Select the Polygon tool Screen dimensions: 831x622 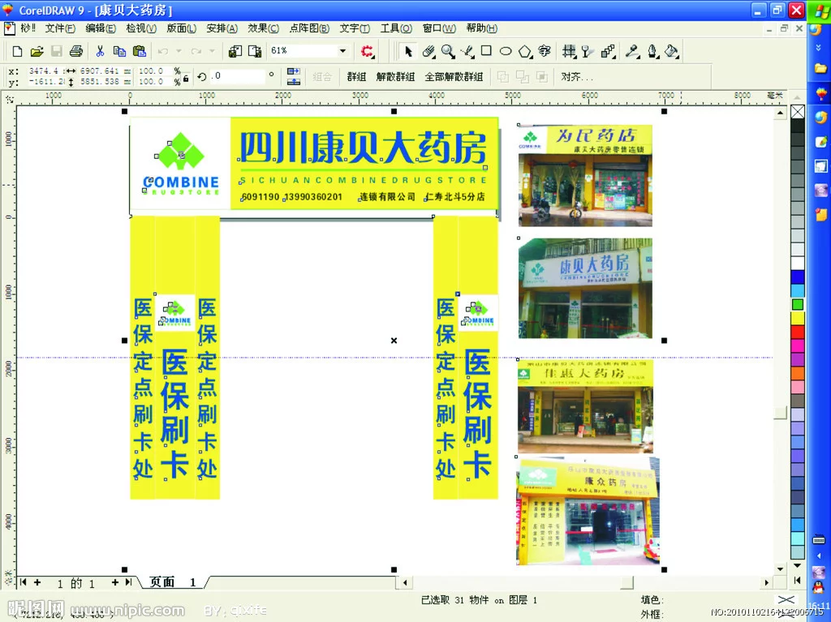pyautogui.click(x=525, y=51)
